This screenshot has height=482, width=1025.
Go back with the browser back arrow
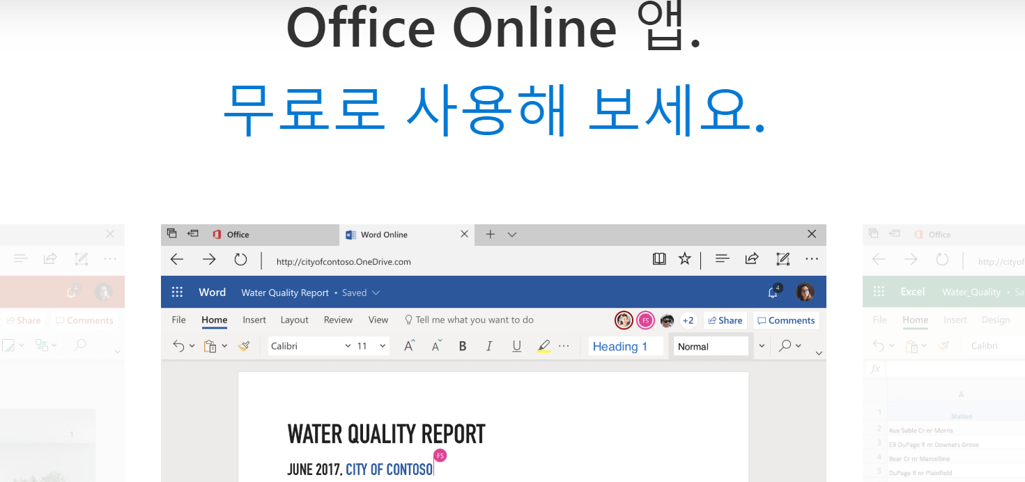click(177, 260)
